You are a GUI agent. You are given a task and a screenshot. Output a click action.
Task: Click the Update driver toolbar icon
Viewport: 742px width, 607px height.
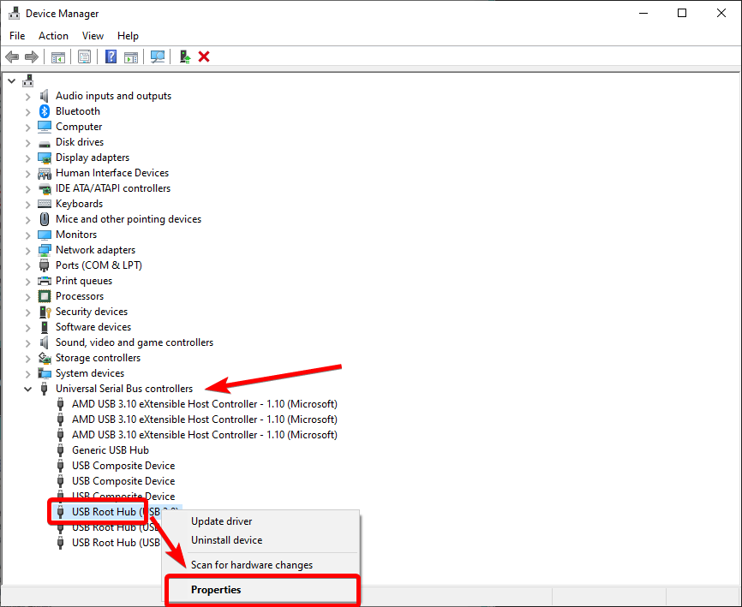[183, 57]
